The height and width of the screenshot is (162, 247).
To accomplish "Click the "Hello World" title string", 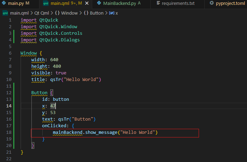I will pyautogui.click(x=81, y=79).
